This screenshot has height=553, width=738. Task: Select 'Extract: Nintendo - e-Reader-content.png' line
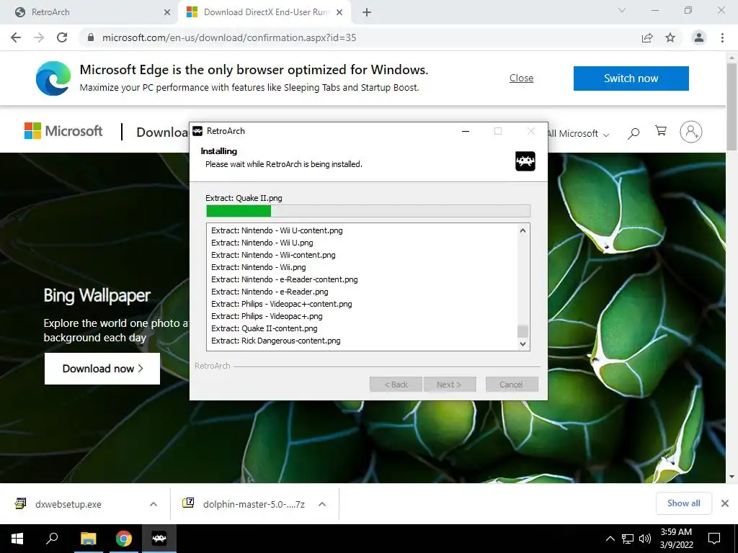(284, 279)
